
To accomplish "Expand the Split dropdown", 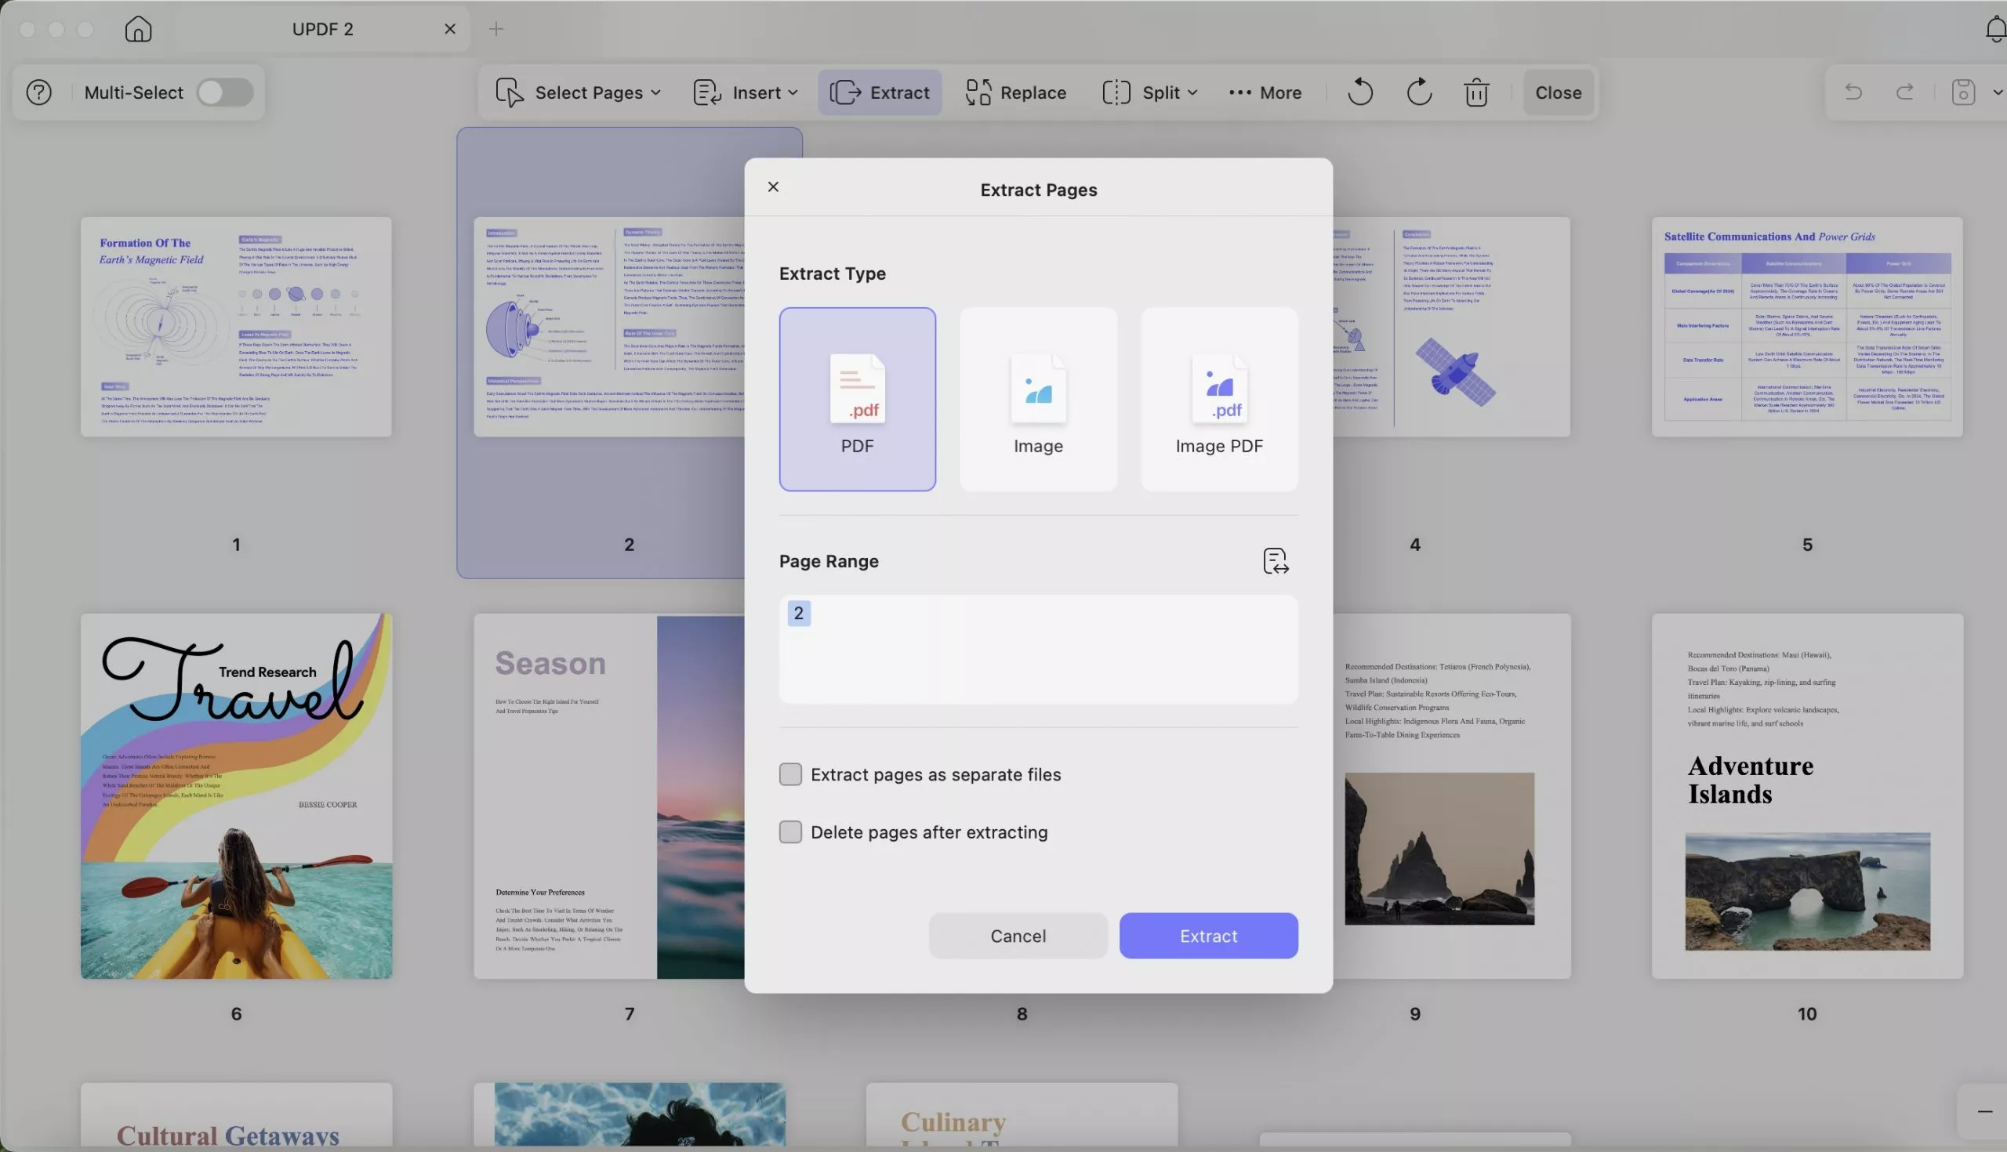I will pyautogui.click(x=1150, y=92).
